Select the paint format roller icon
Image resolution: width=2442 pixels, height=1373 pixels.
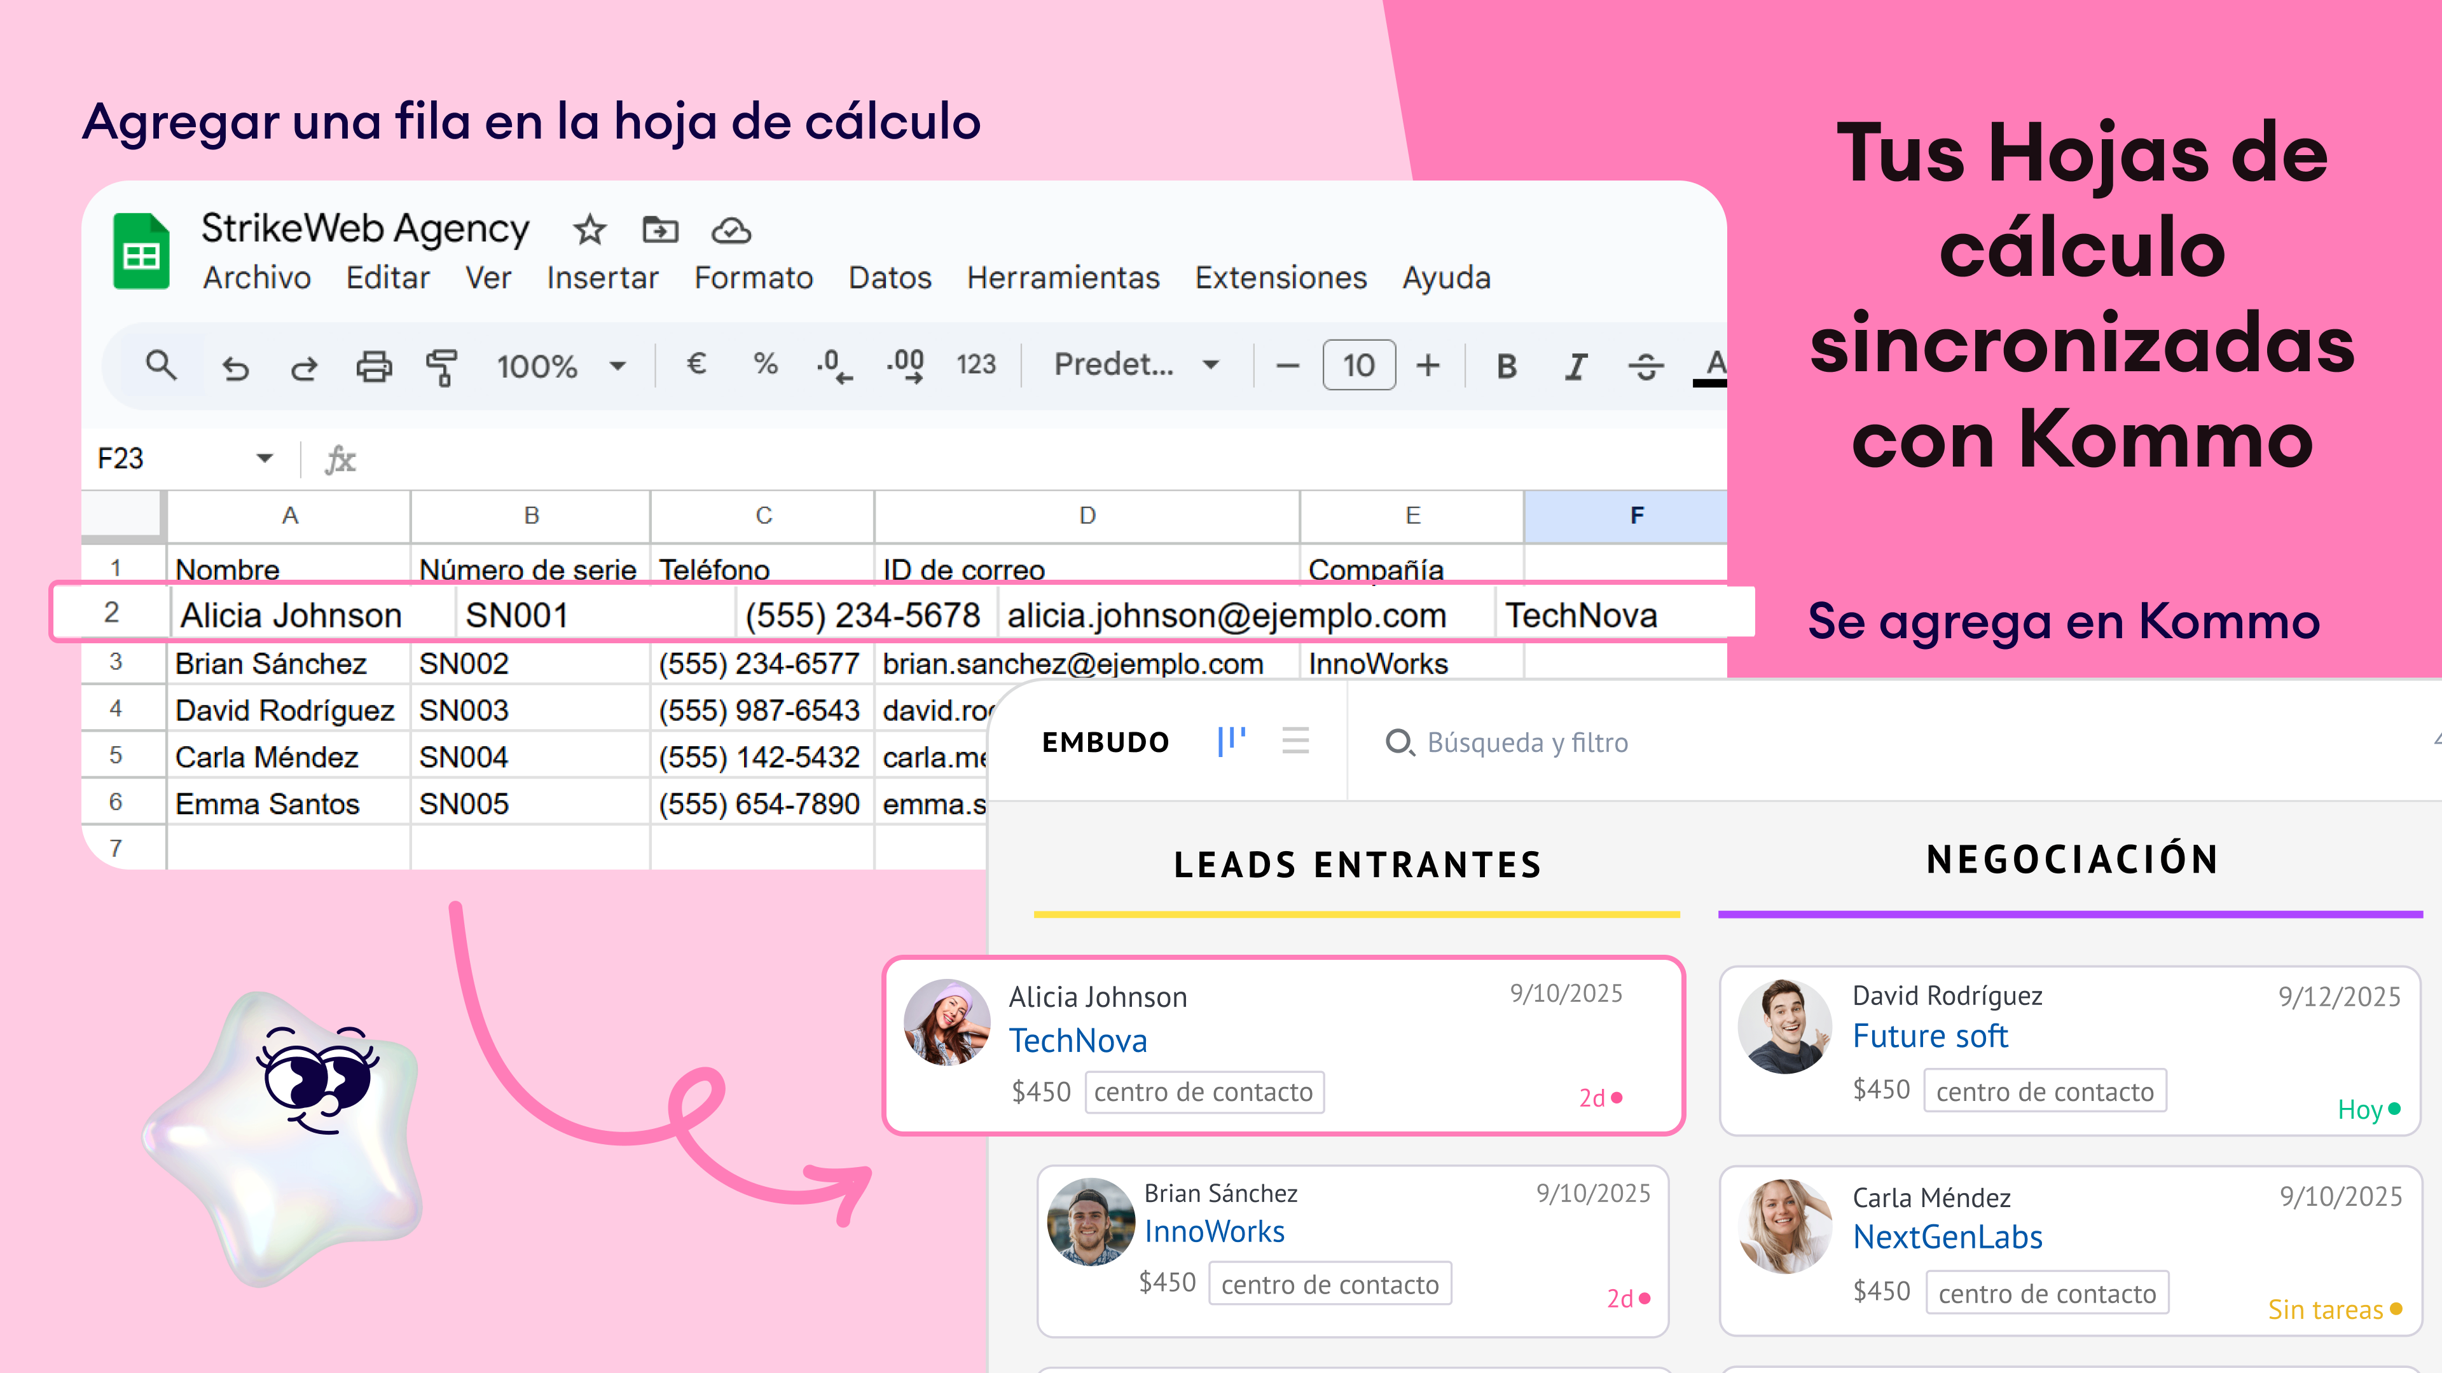(442, 367)
